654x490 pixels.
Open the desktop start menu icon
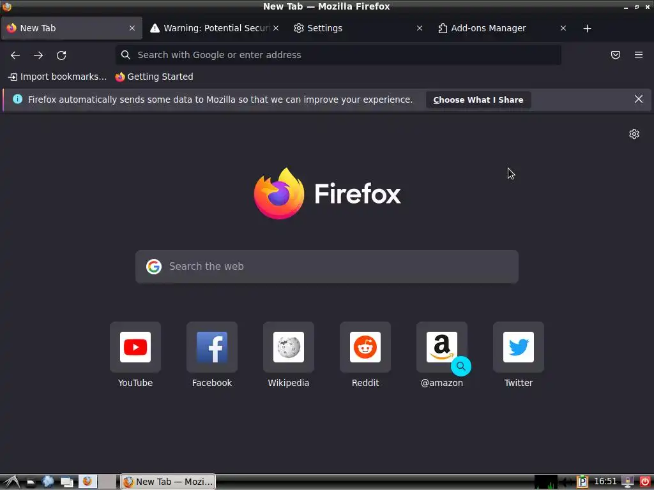click(x=11, y=482)
